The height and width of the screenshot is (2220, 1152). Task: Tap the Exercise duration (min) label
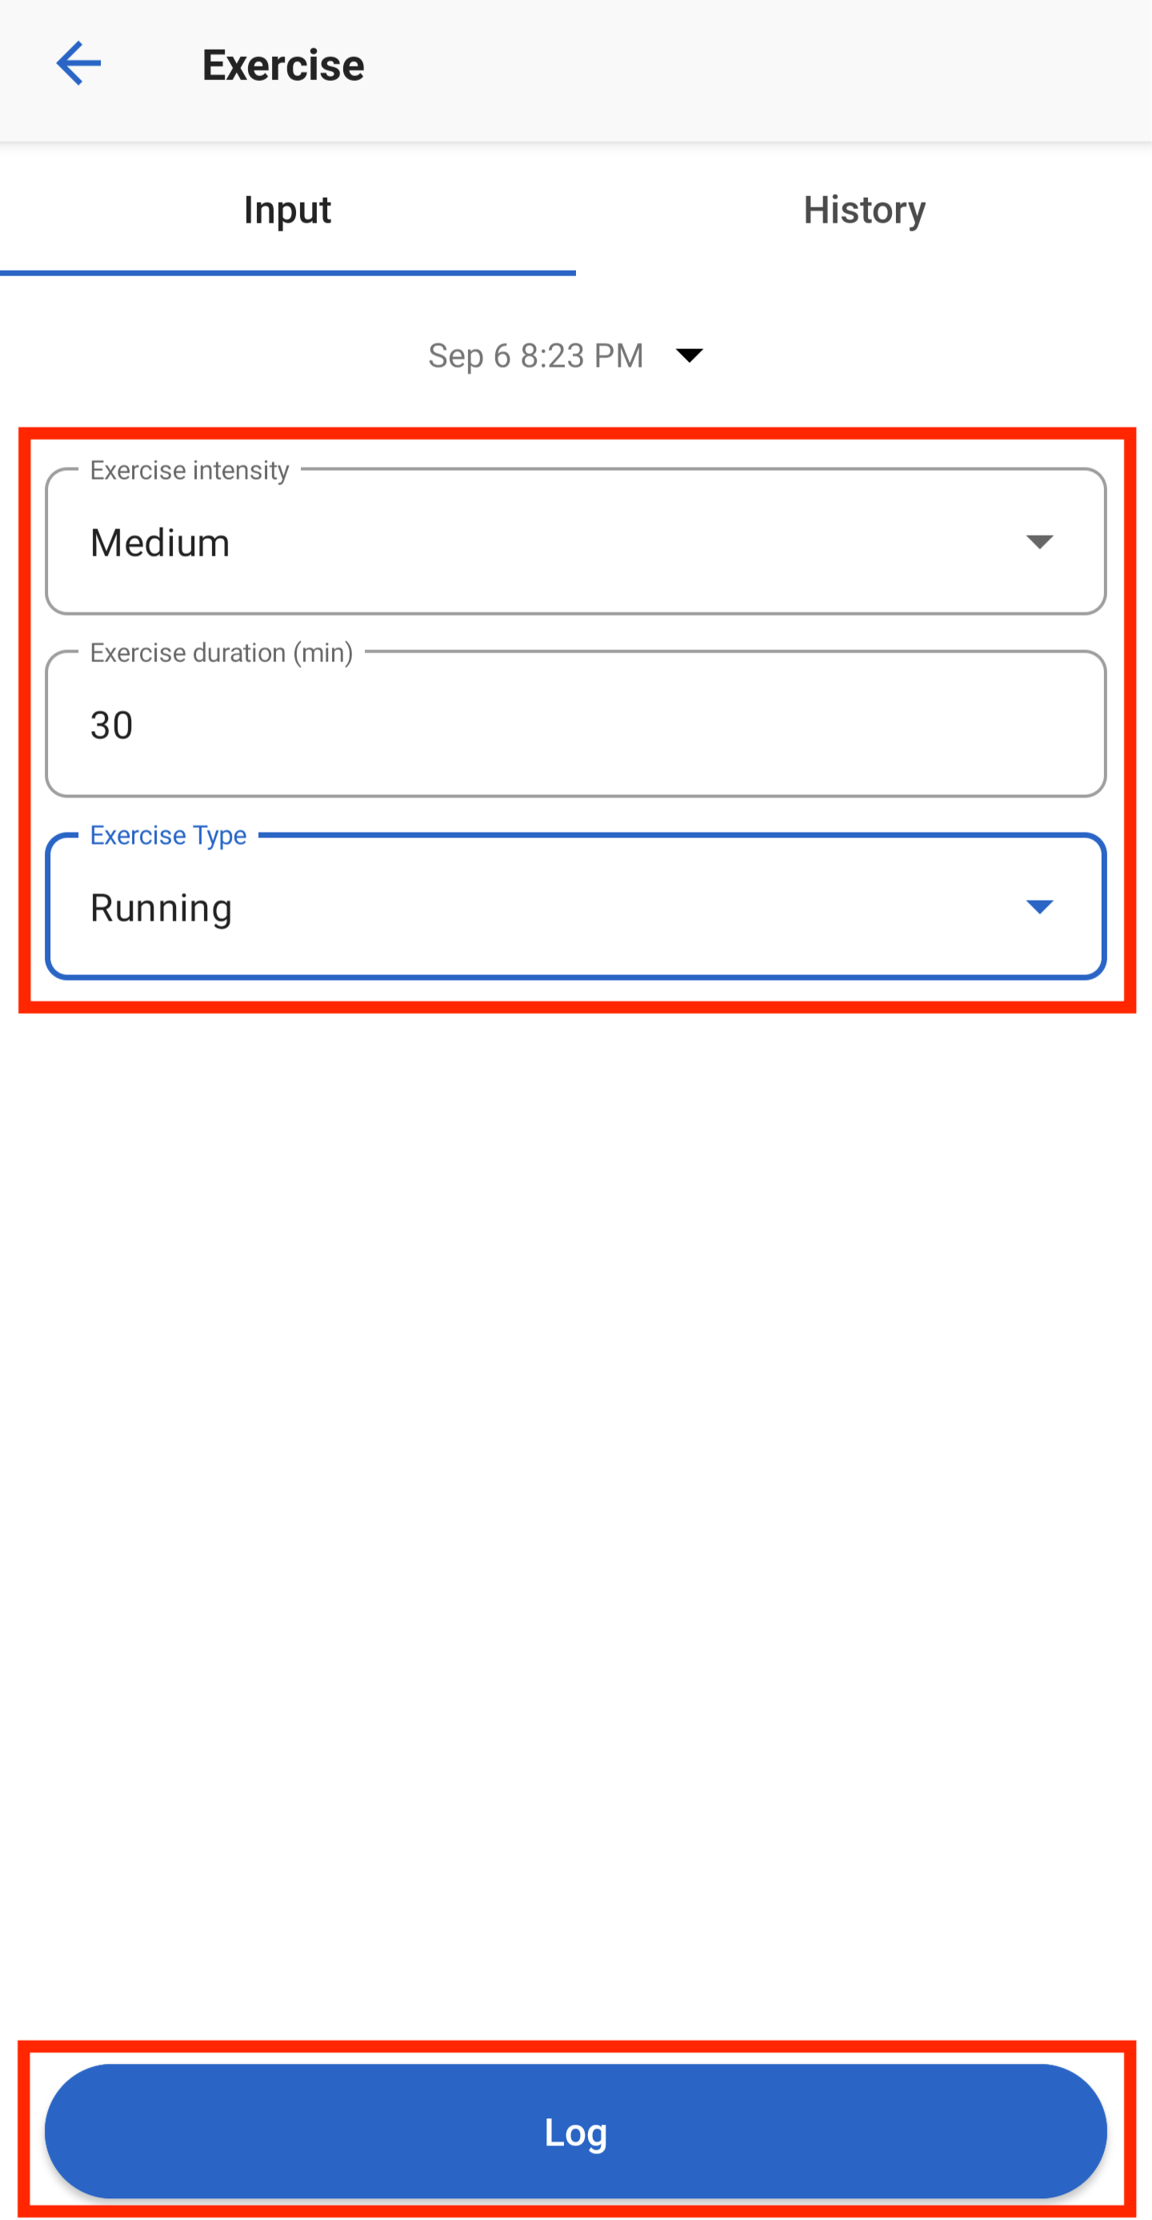pyautogui.click(x=222, y=653)
